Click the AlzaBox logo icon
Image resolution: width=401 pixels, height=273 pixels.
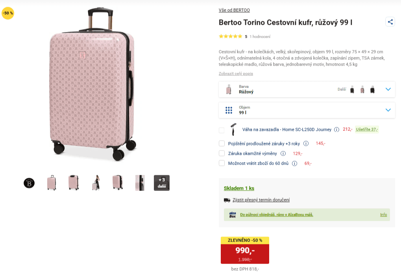point(233,215)
